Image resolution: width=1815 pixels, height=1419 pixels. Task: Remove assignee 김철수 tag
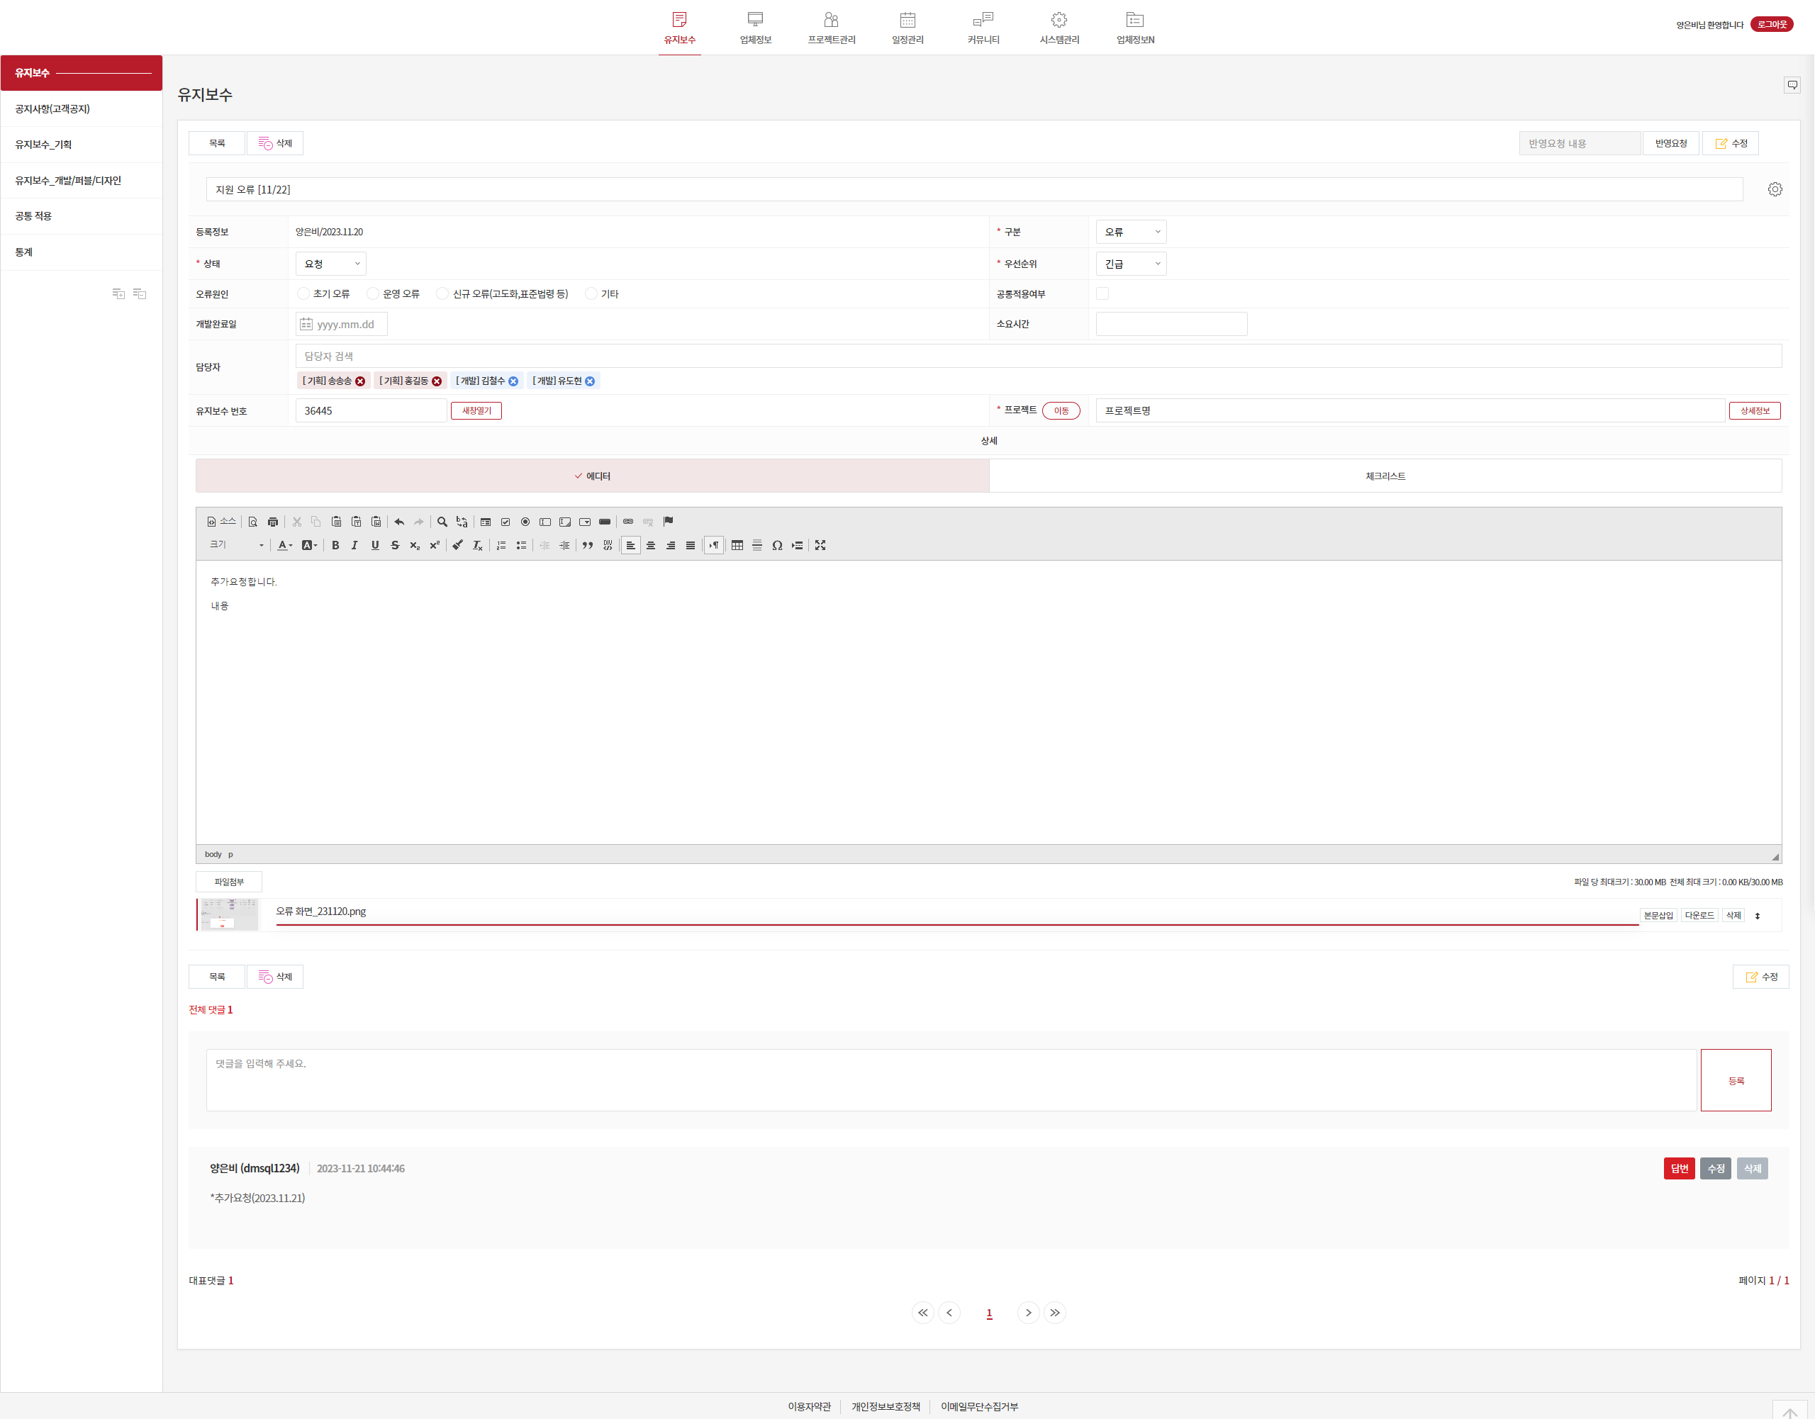click(x=513, y=381)
